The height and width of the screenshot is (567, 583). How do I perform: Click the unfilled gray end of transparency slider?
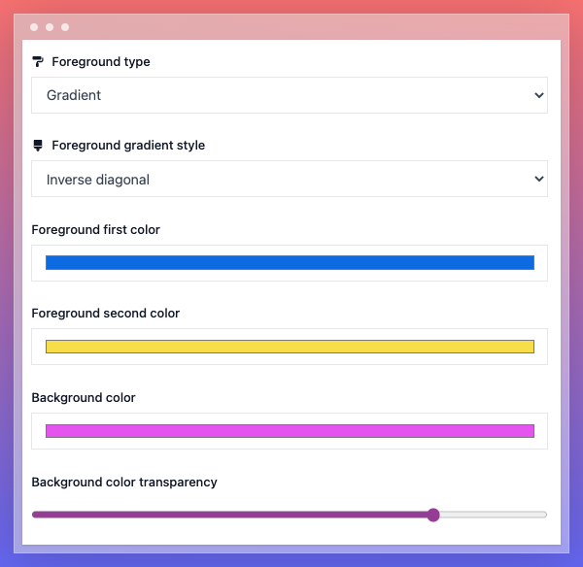coord(493,515)
